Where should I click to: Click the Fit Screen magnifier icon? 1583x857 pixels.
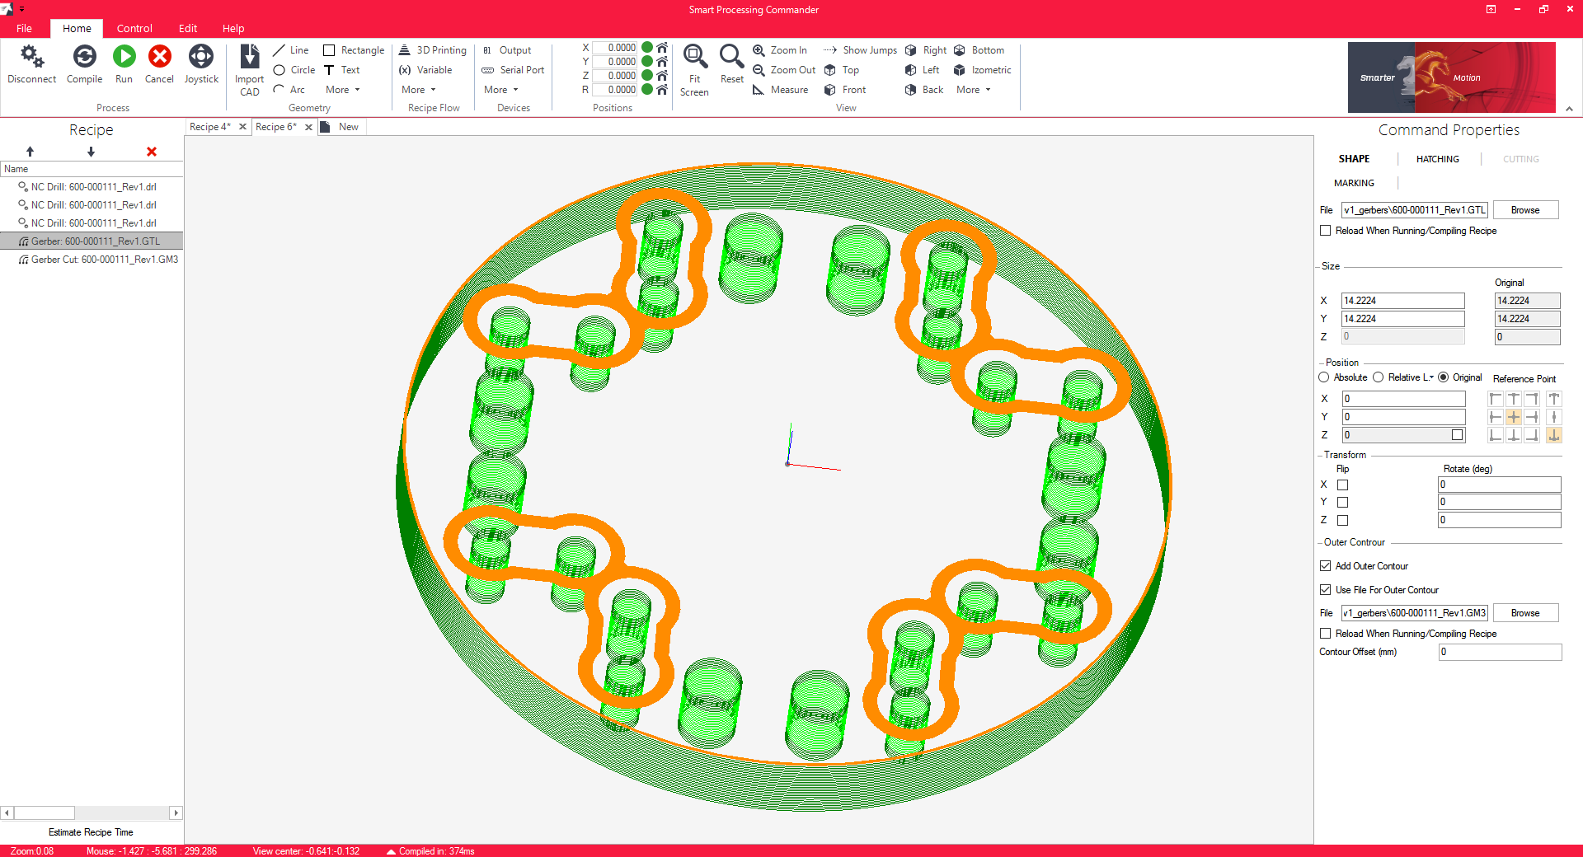[694, 58]
